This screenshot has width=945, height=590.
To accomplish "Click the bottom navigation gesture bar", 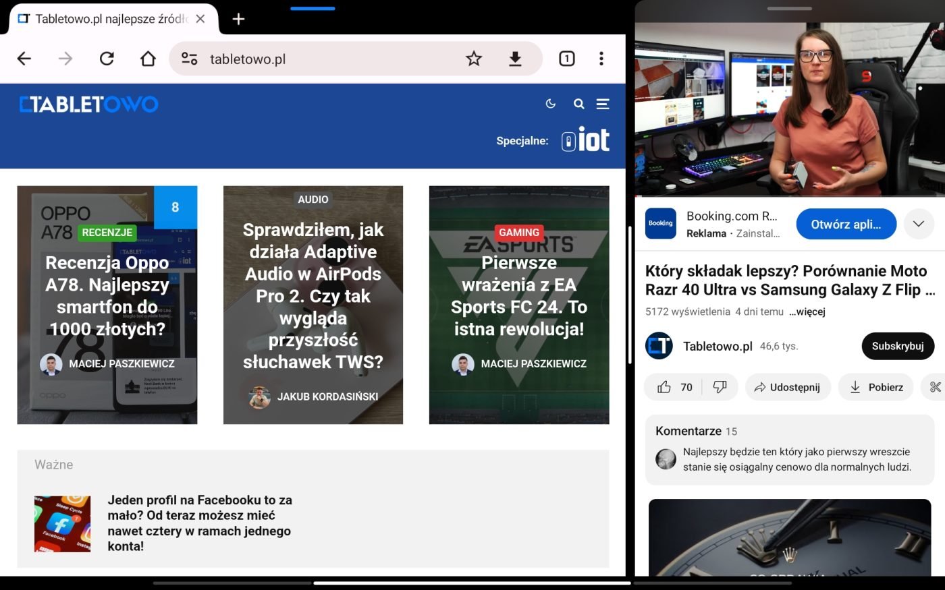I will point(472,583).
